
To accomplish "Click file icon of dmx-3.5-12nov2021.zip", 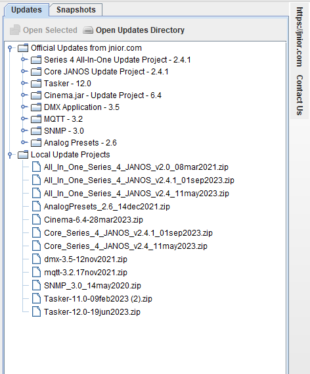I will pos(36,259).
